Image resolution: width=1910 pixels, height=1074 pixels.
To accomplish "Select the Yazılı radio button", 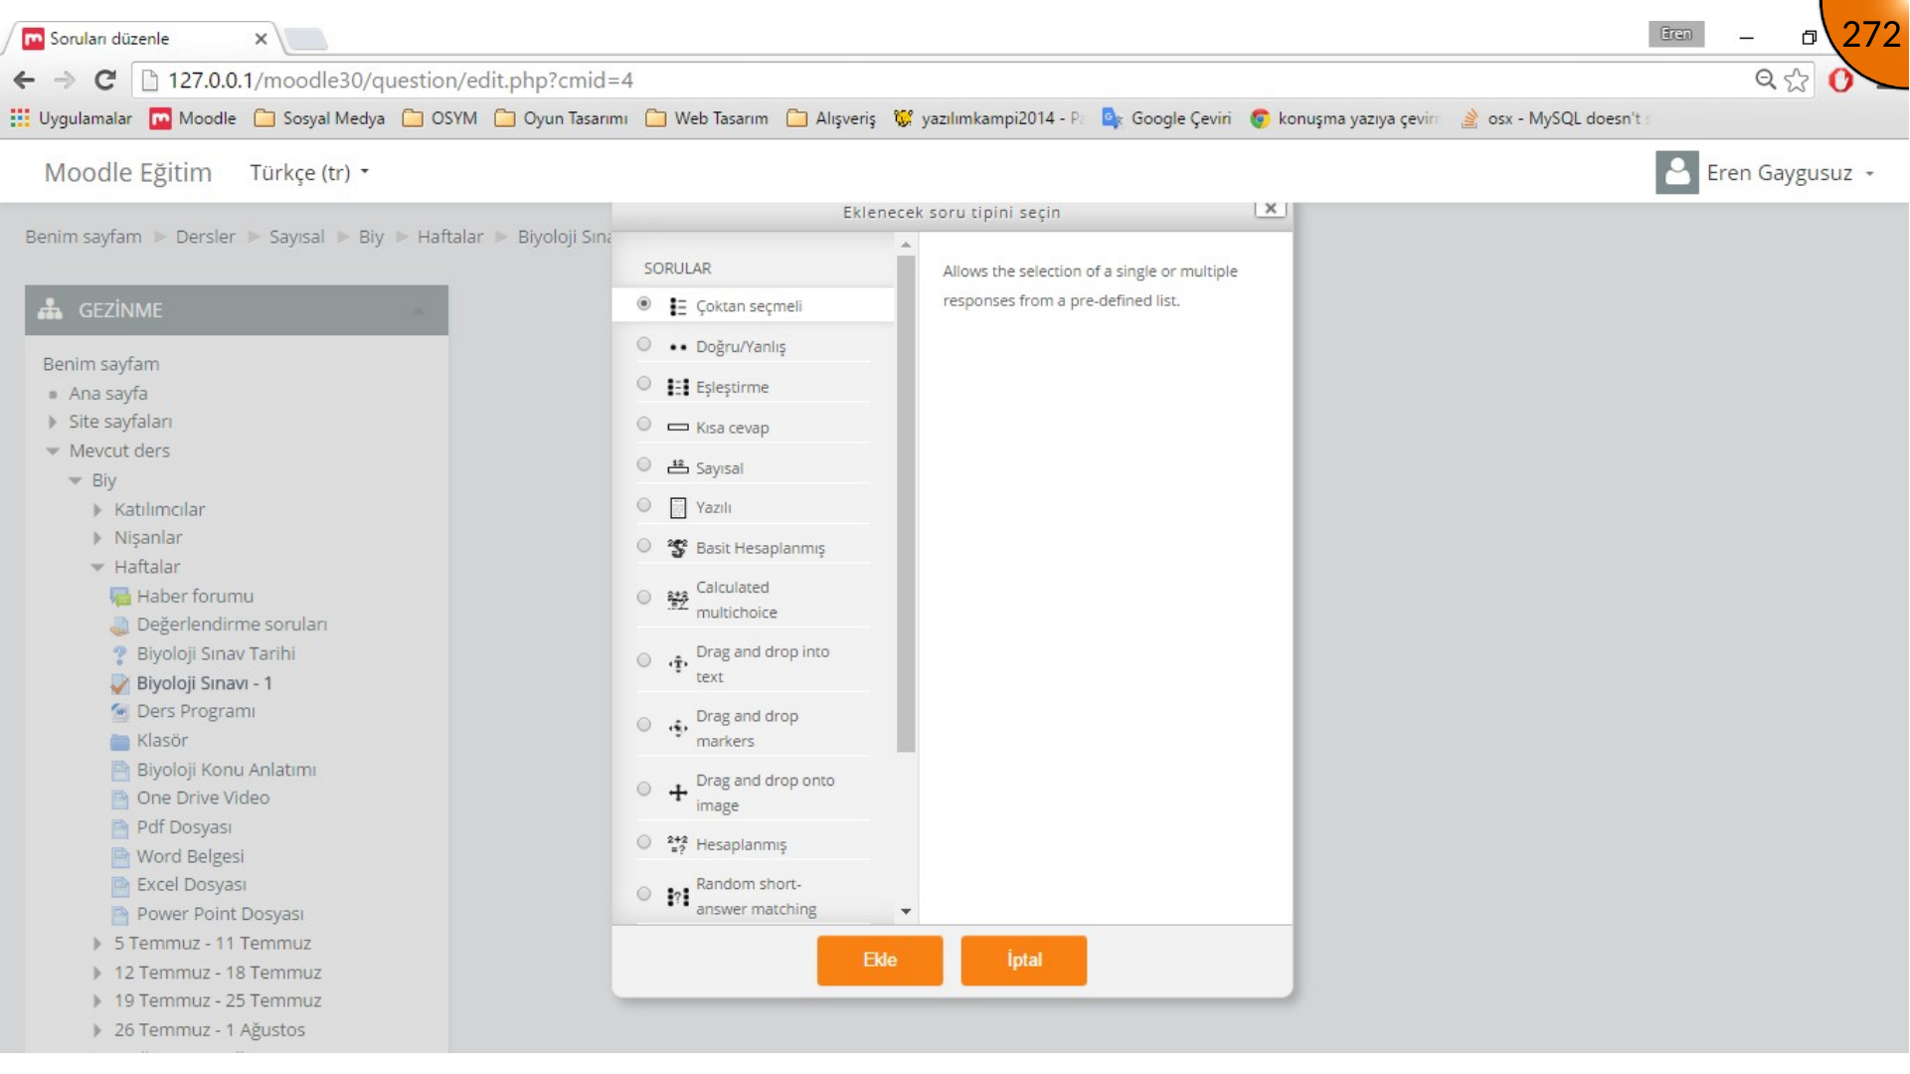I will click(x=644, y=506).
